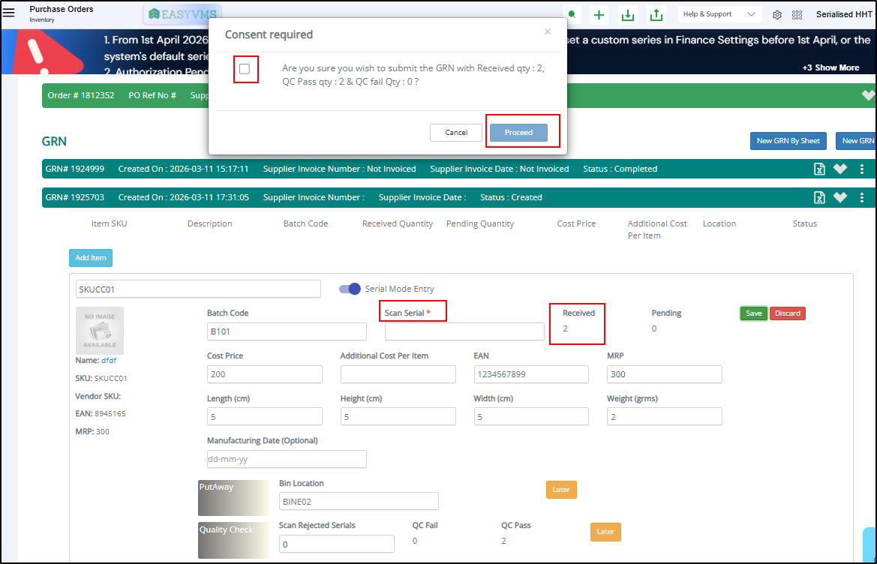Click the green plus add icon
This screenshot has width=877, height=564.
tap(599, 15)
